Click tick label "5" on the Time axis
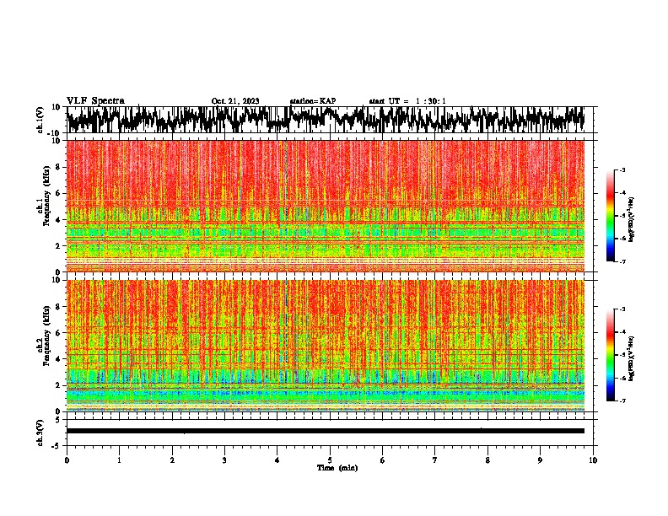This screenshot has height=516, width=668. coord(330,460)
